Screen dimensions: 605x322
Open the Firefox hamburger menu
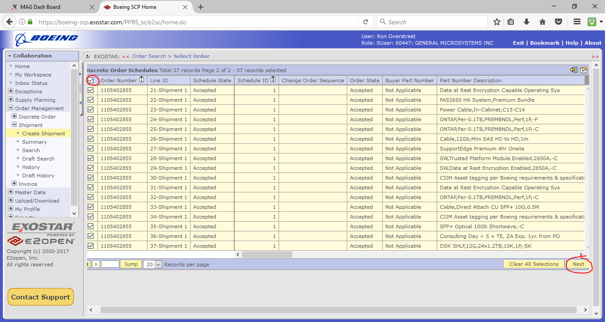pyautogui.click(x=577, y=22)
